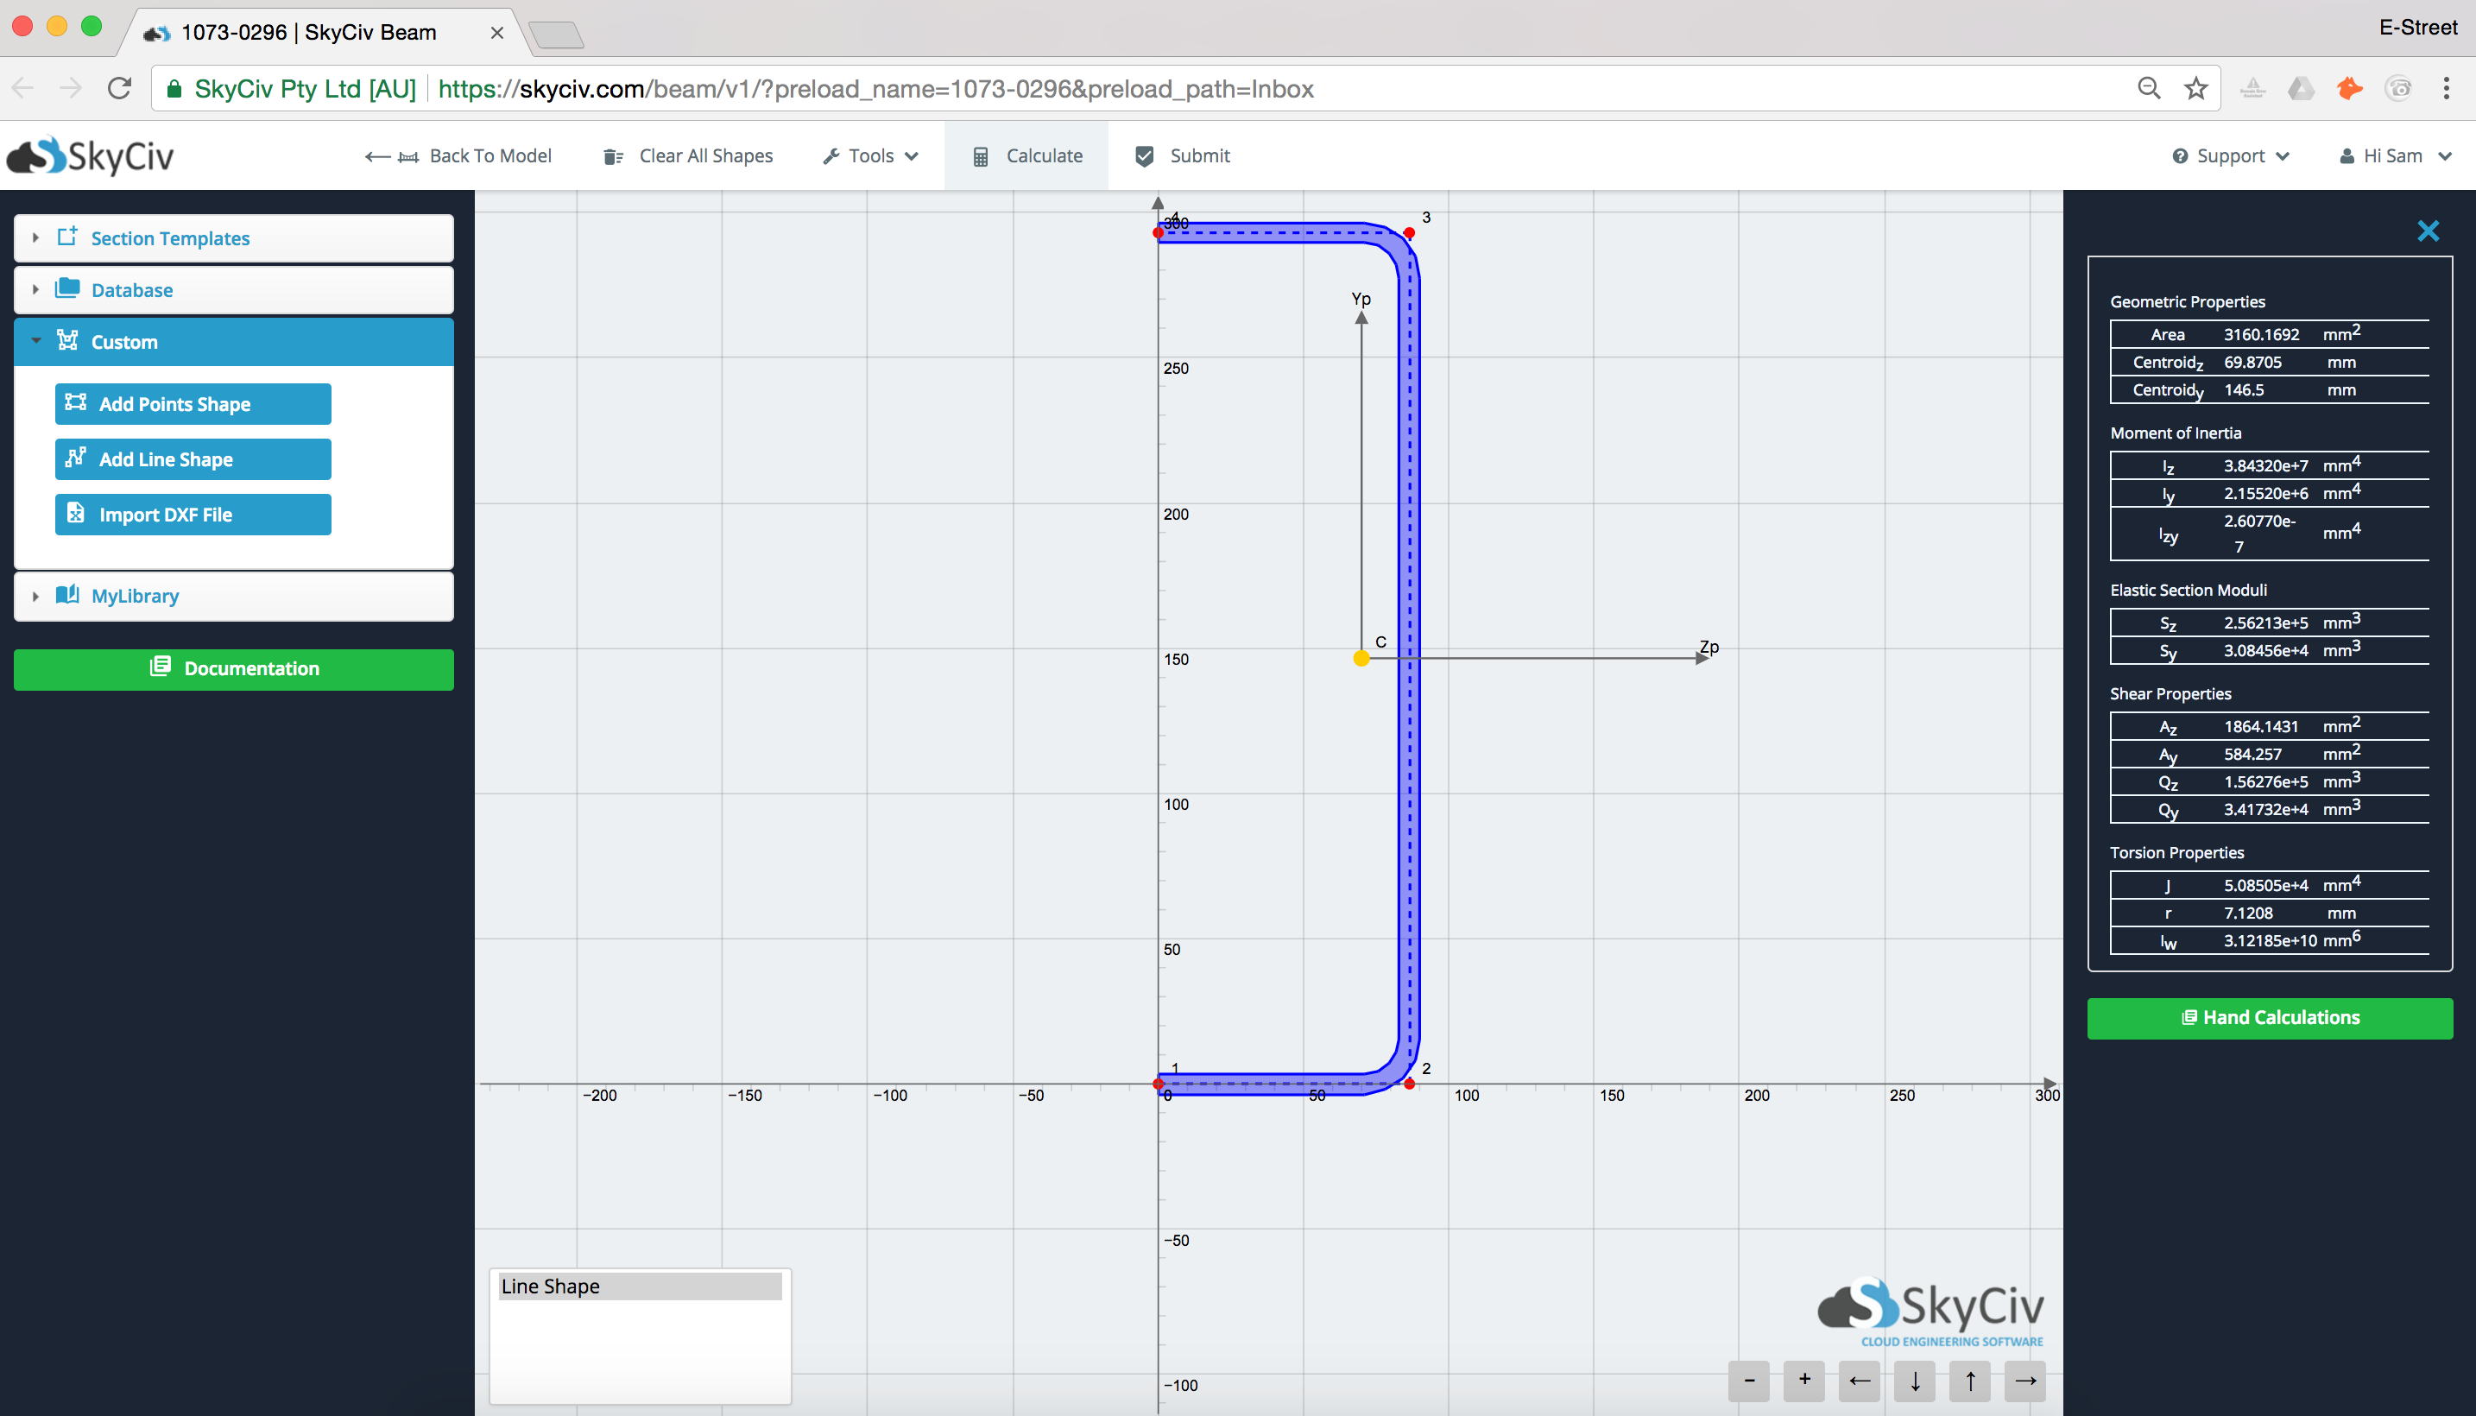Open the Support menu
The width and height of the screenshot is (2476, 1416).
pyautogui.click(x=2229, y=155)
